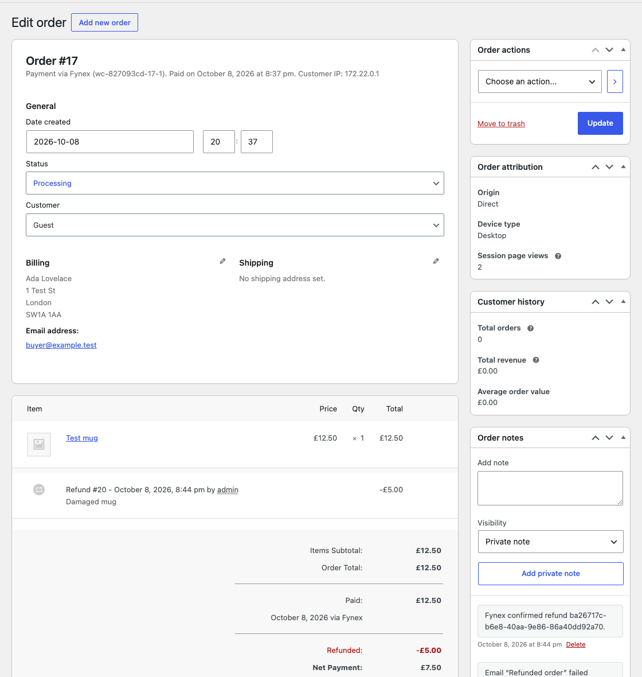This screenshot has height=677, width=642.
Task: Move Order attribution panel down
Action: (x=609, y=167)
